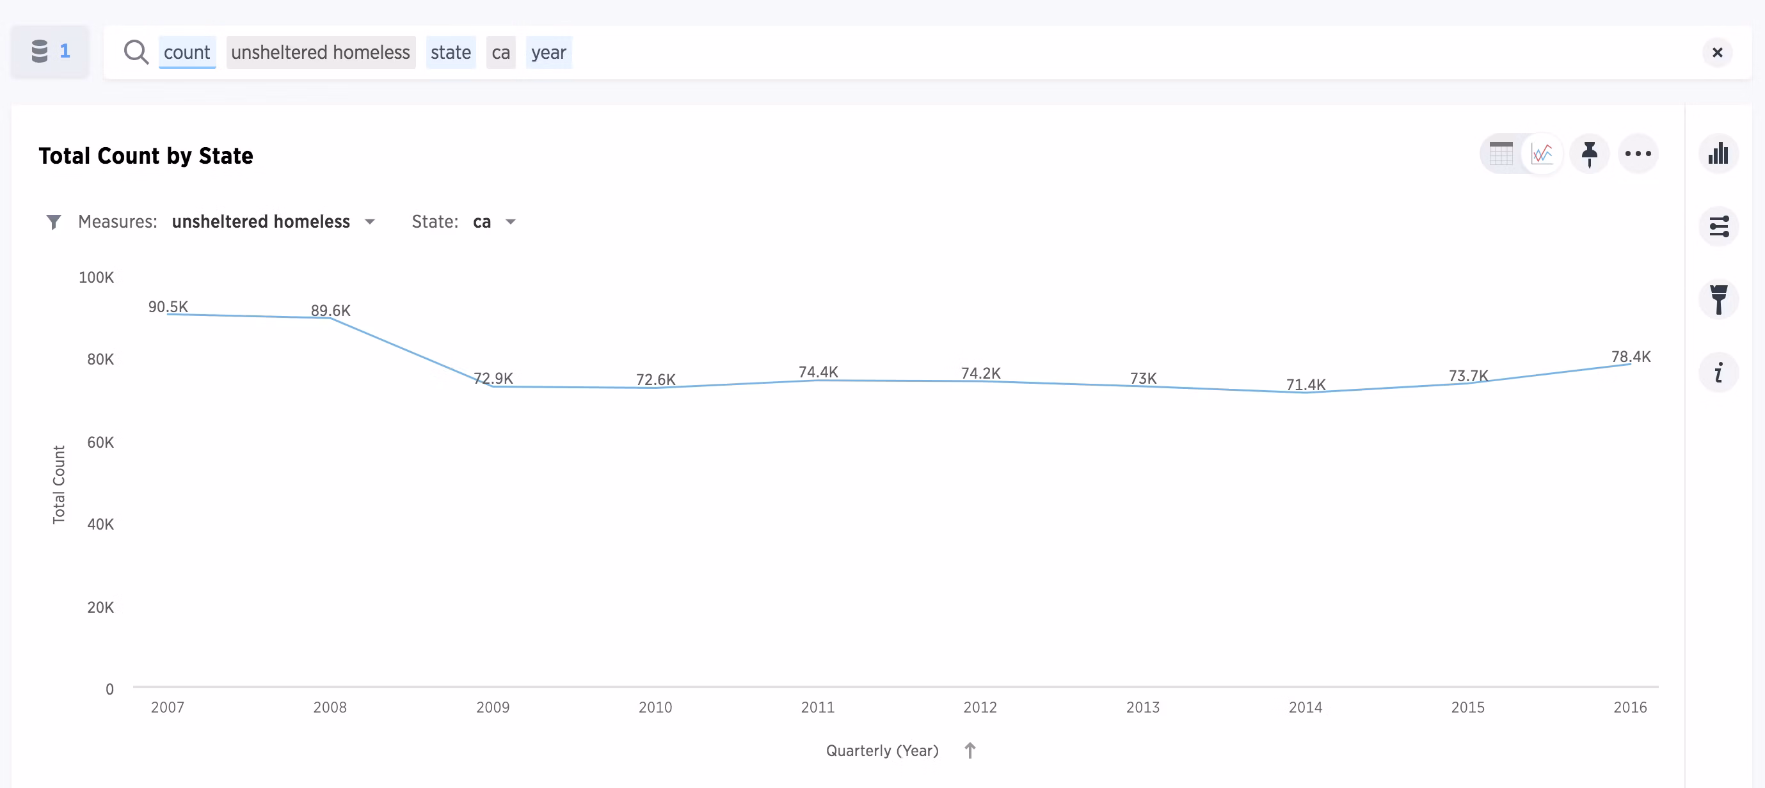Viewport: 1765px width, 788px height.
Task: Toggle sort arrow next to Quarterly (Year)
Action: pos(970,750)
